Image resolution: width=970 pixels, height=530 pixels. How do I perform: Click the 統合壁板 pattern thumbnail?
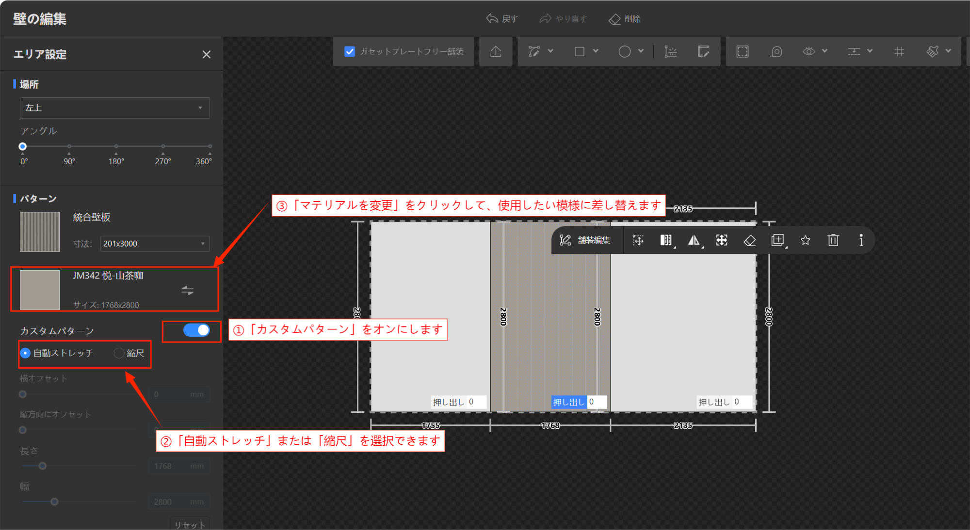(40, 232)
